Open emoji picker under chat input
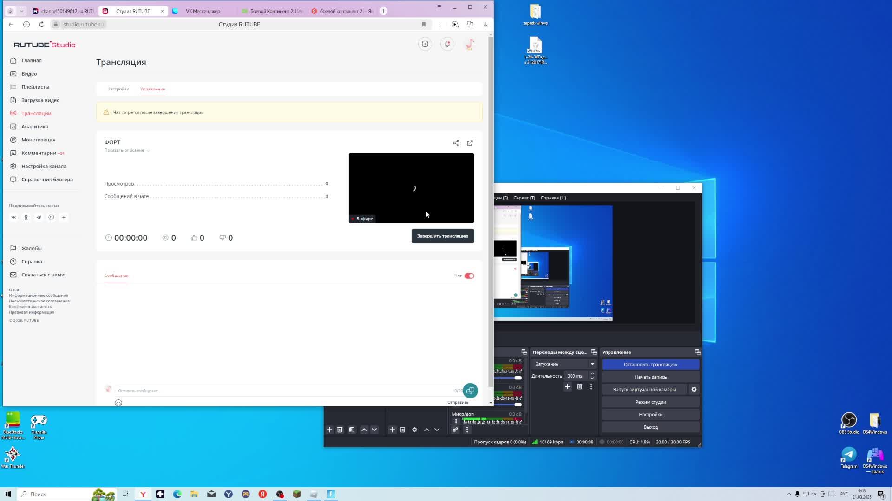This screenshot has height=501, width=892. coord(118,403)
